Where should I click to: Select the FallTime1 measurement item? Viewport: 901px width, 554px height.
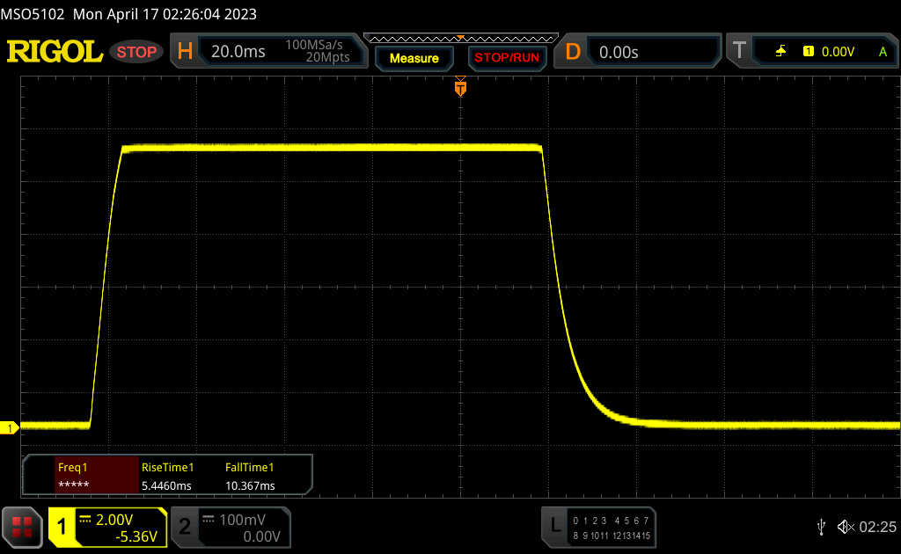coord(251,477)
